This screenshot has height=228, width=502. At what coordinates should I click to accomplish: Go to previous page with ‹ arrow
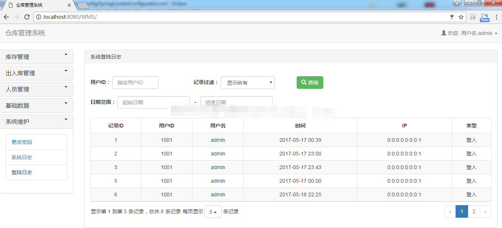pos(450,211)
